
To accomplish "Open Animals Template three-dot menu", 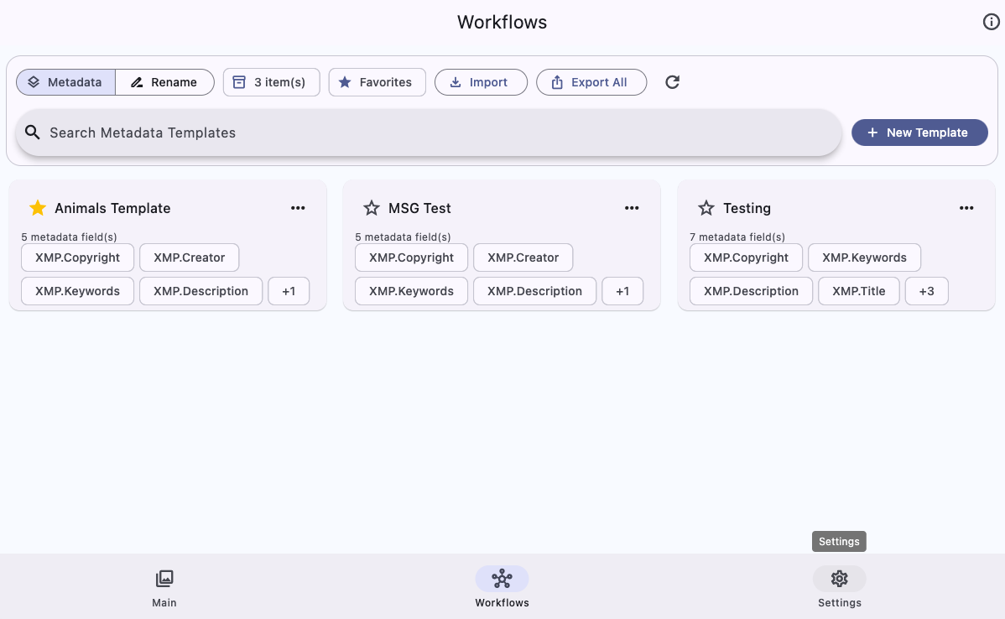I will pyautogui.click(x=298, y=208).
